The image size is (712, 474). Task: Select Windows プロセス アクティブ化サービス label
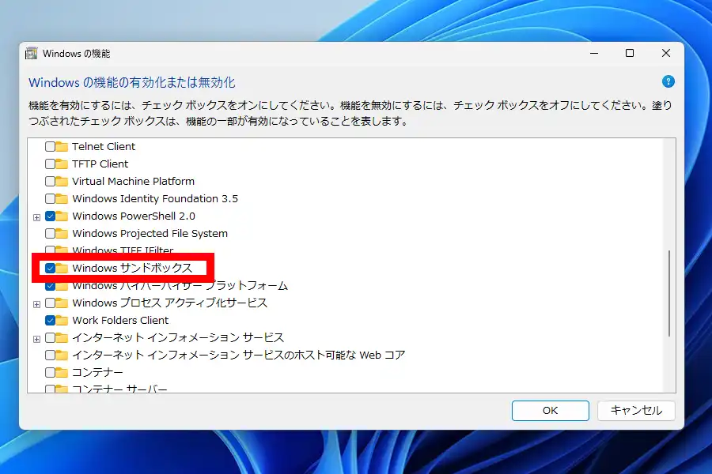click(170, 303)
